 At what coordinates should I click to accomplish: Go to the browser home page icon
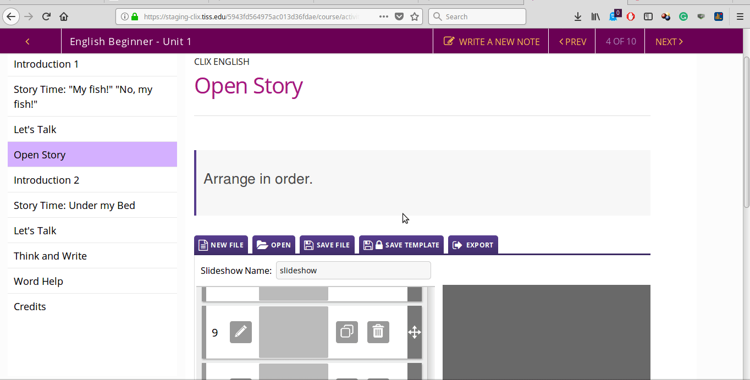(64, 16)
